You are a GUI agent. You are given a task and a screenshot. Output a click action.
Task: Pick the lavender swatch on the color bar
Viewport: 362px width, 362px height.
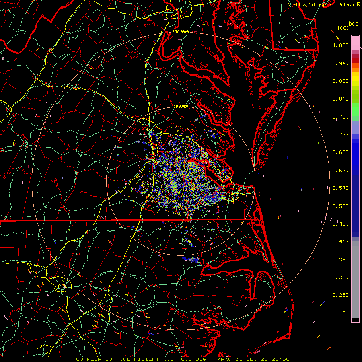(x=355, y=128)
